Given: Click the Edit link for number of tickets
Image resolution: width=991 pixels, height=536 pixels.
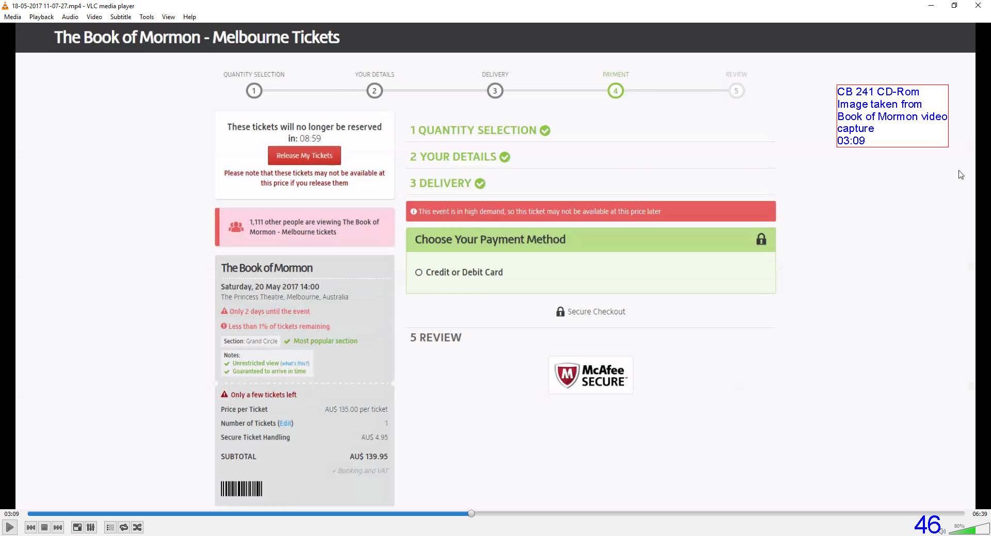Looking at the screenshot, I should tap(285, 423).
